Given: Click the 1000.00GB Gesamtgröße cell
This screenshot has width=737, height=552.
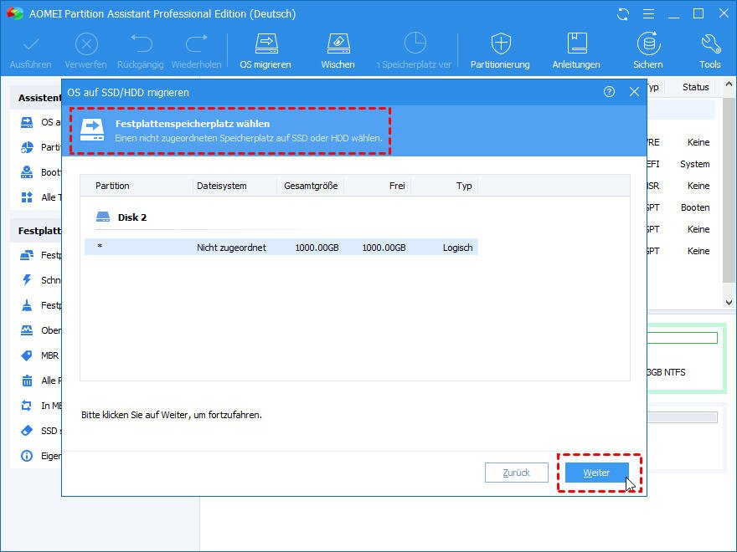Looking at the screenshot, I should (317, 248).
